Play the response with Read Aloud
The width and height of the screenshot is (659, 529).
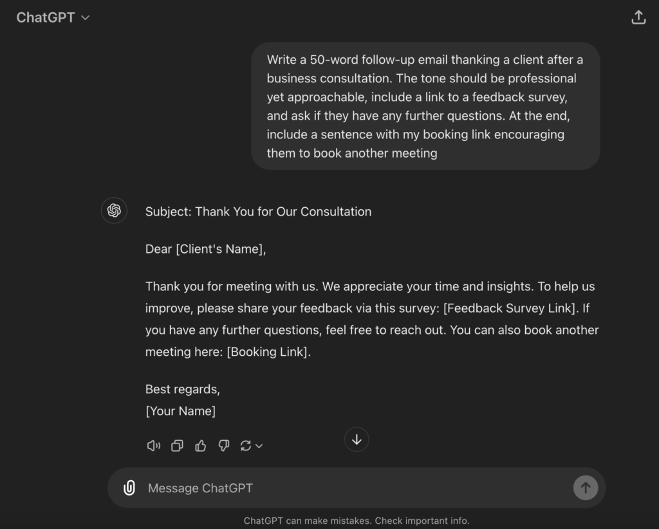tap(154, 445)
